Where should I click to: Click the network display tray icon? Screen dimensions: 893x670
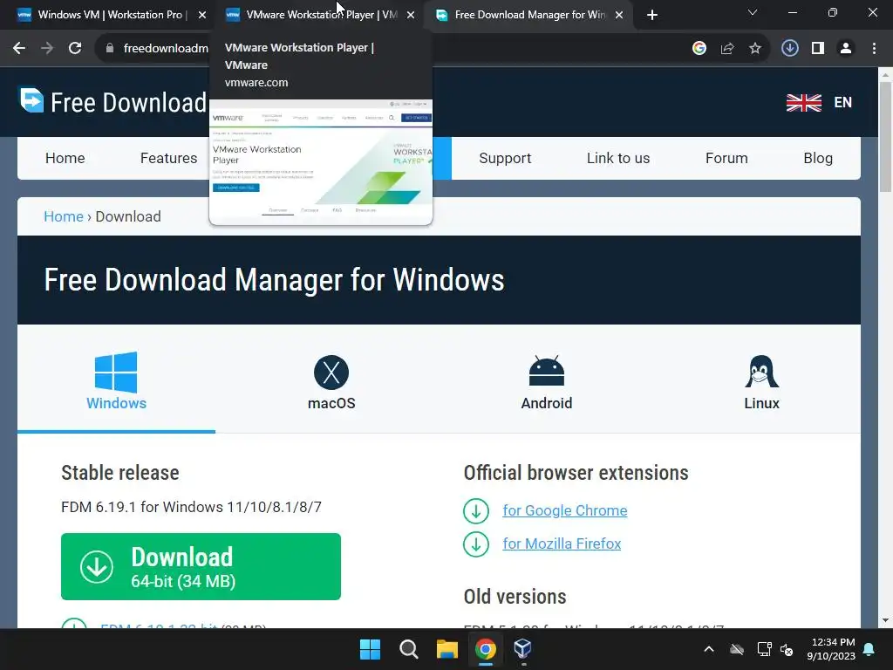point(764,649)
